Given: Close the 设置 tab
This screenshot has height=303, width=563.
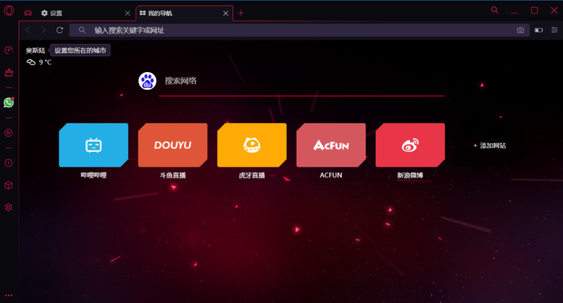Looking at the screenshot, I should click(x=127, y=14).
